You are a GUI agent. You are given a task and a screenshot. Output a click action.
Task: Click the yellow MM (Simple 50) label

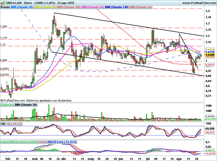45,7
